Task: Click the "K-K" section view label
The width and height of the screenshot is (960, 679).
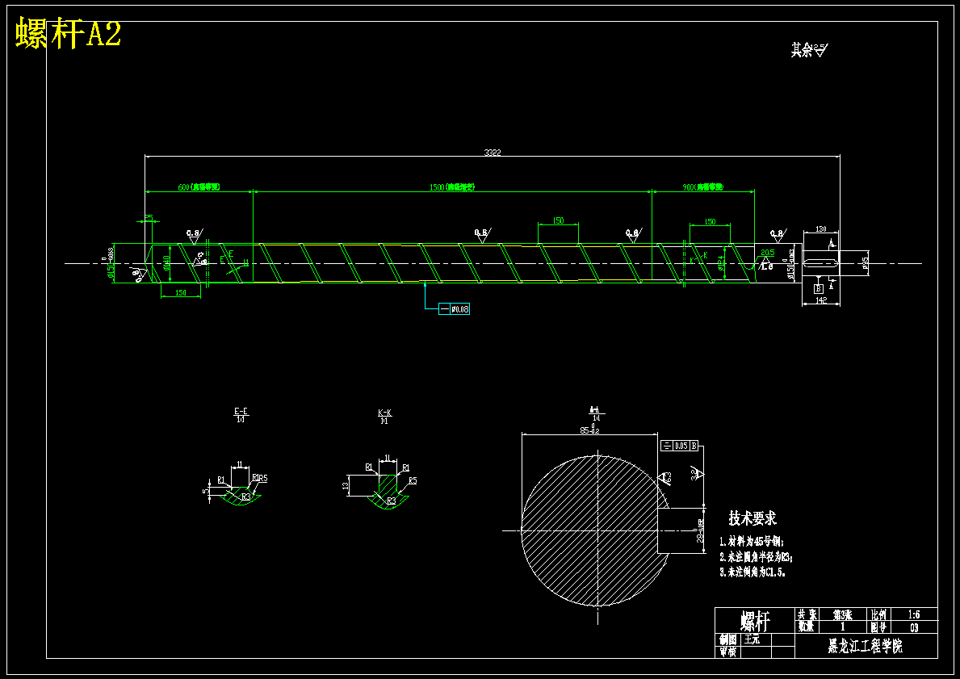Action: pyautogui.click(x=384, y=413)
